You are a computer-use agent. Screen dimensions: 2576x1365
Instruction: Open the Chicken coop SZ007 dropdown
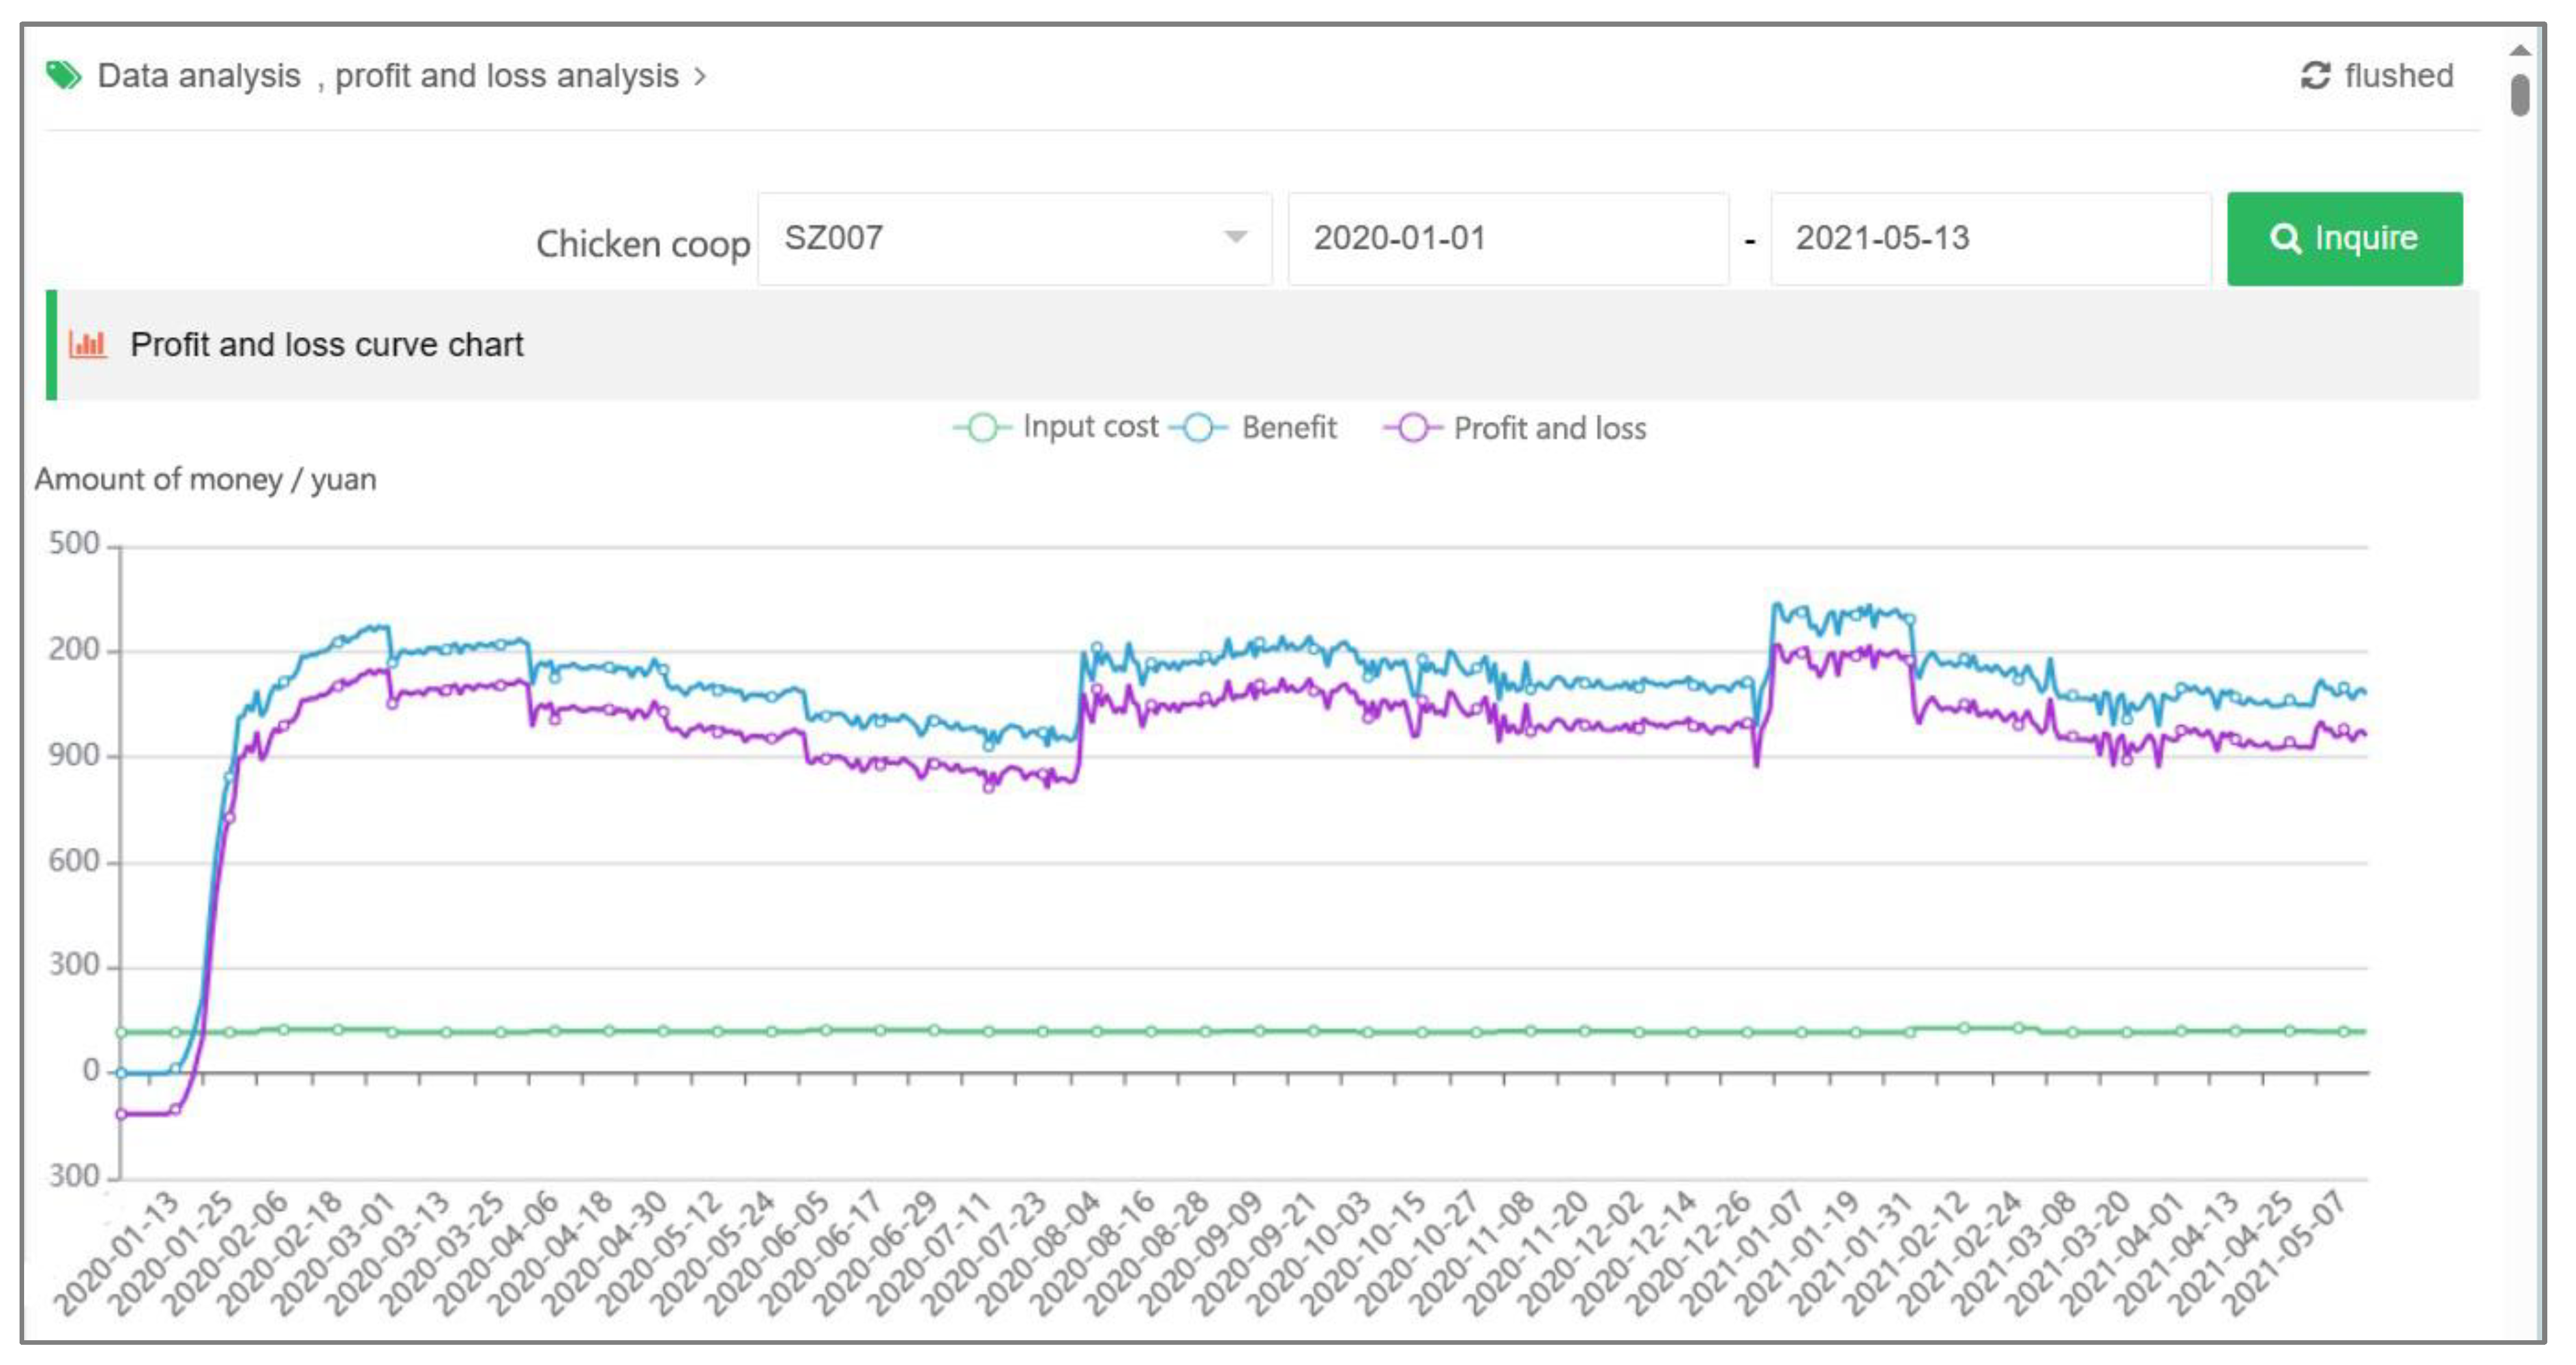pos(1000,239)
